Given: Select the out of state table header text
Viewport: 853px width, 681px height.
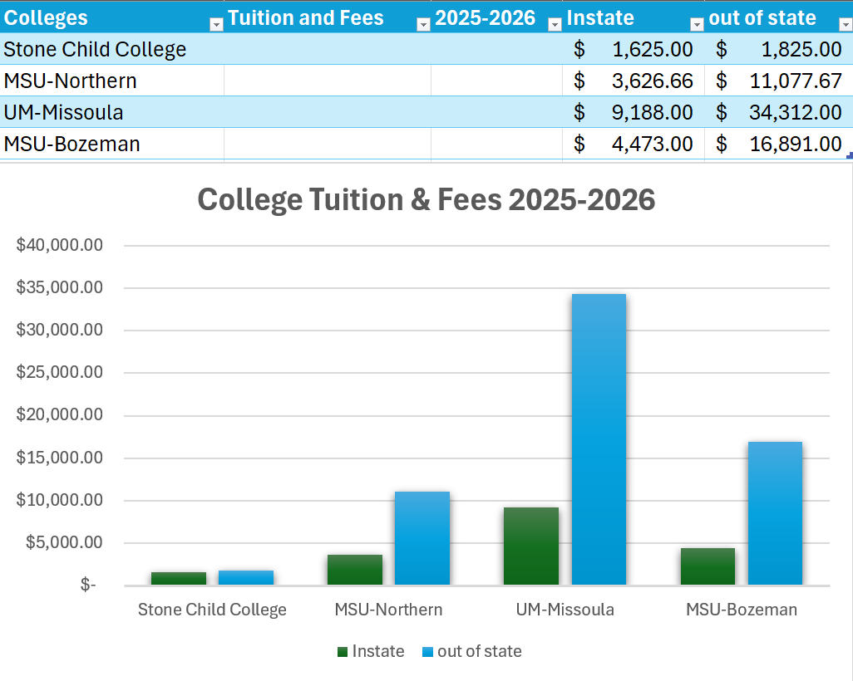Looking at the screenshot, I should [762, 18].
